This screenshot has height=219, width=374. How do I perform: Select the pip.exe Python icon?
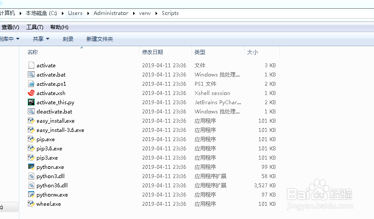coord(31,139)
